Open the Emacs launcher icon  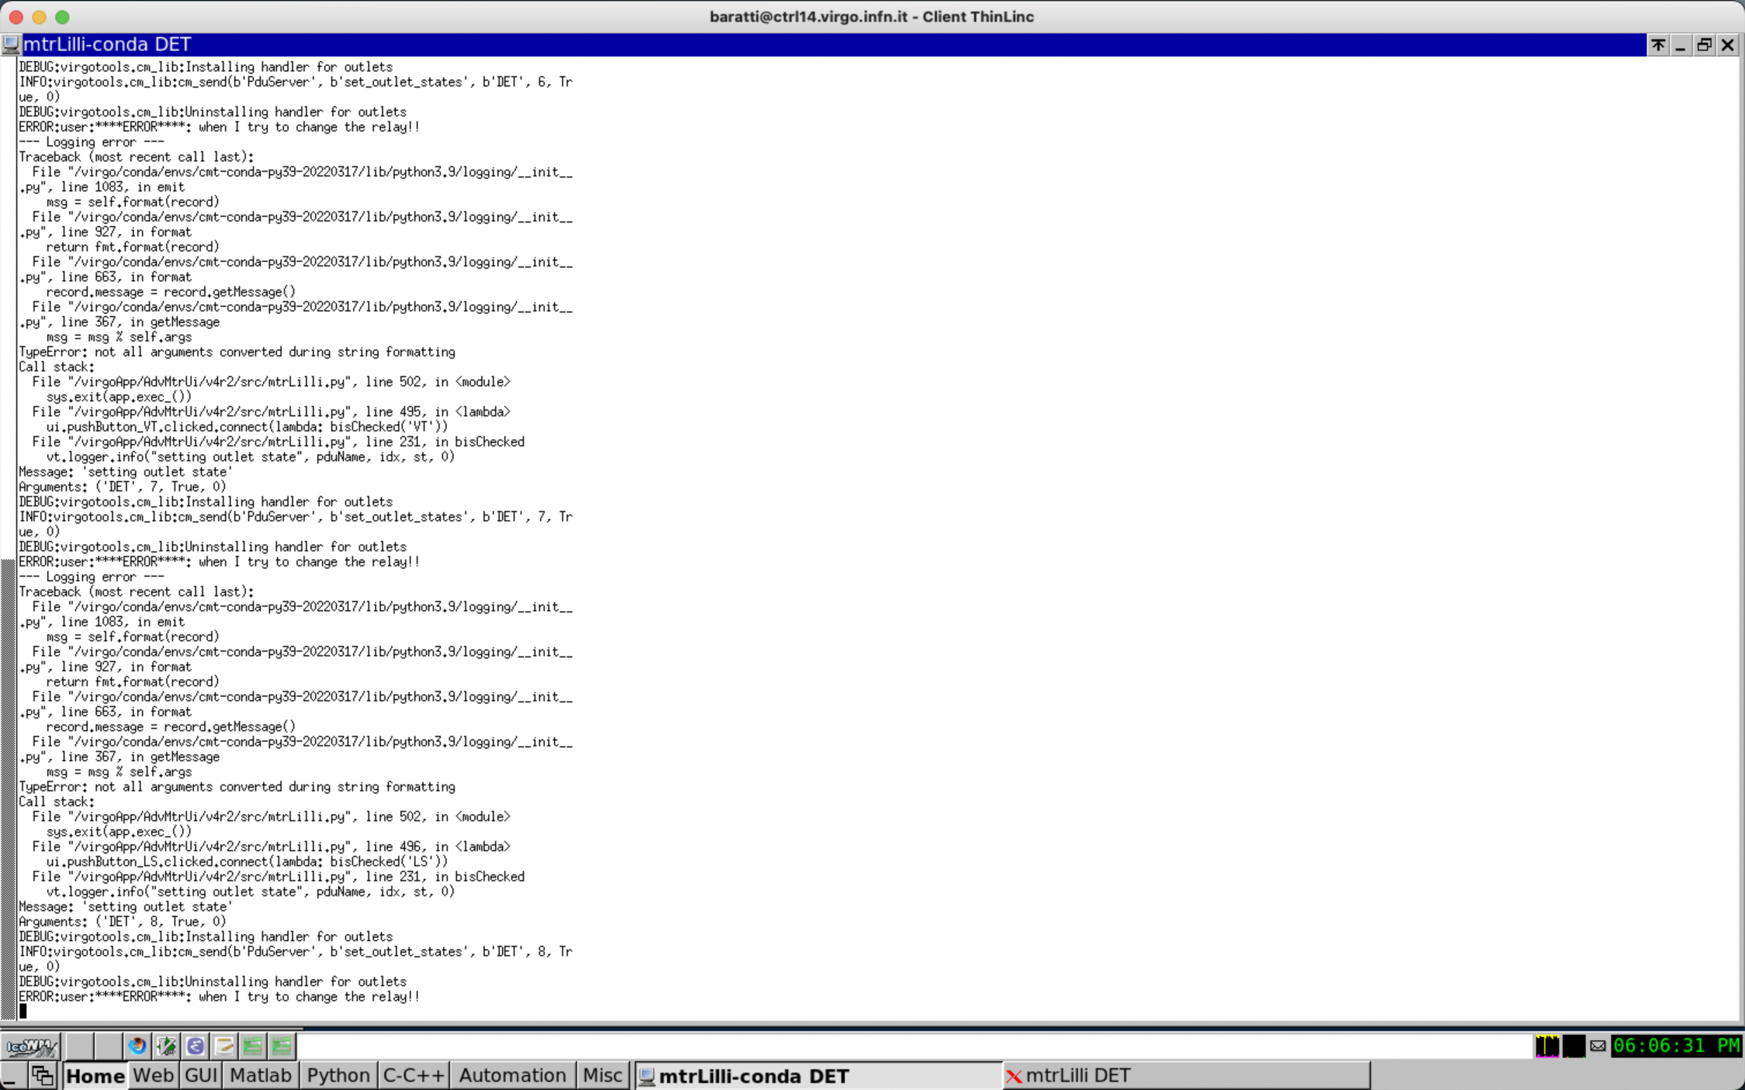(x=196, y=1046)
